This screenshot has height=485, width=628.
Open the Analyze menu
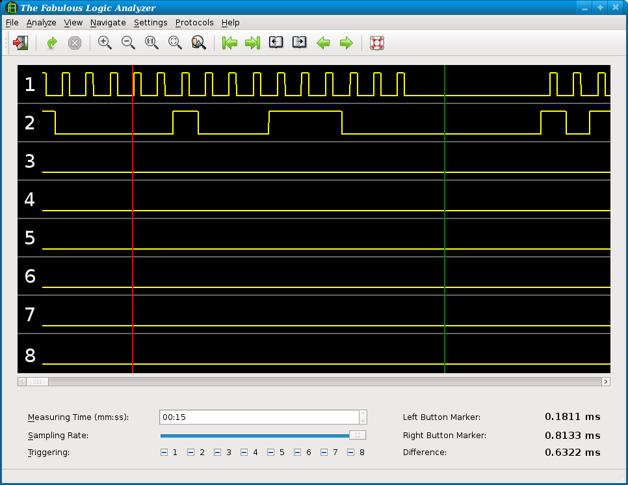point(42,23)
